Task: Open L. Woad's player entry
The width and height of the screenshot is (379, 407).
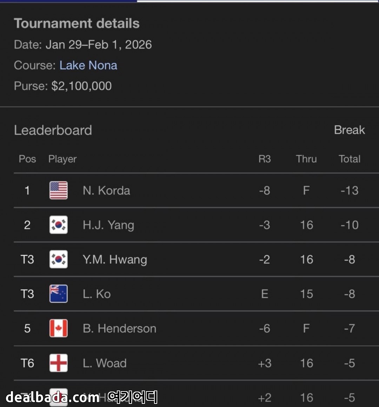Action: click(105, 363)
